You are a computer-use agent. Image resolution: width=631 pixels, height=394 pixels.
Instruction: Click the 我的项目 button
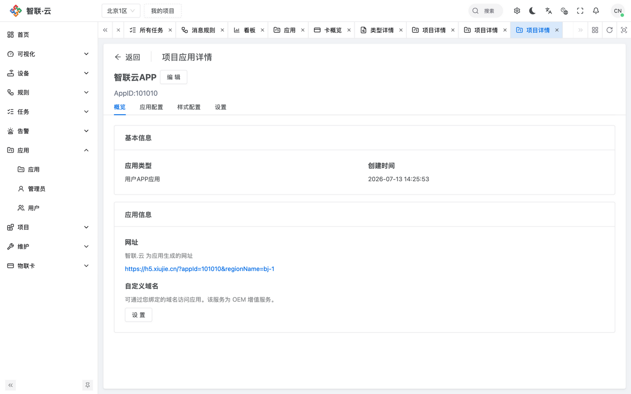[x=163, y=11]
